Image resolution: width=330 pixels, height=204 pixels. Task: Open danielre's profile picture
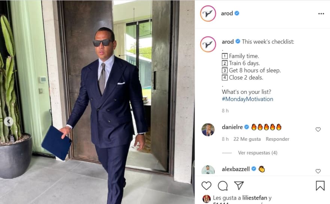(208, 130)
